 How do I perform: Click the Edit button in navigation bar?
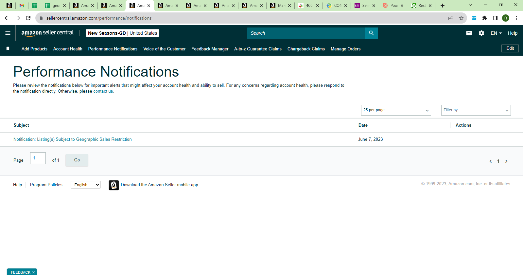[x=510, y=48]
